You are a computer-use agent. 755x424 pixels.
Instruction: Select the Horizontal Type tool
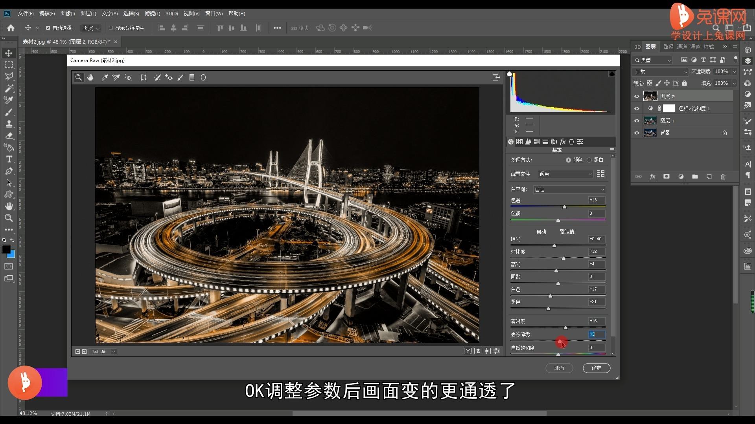point(9,159)
